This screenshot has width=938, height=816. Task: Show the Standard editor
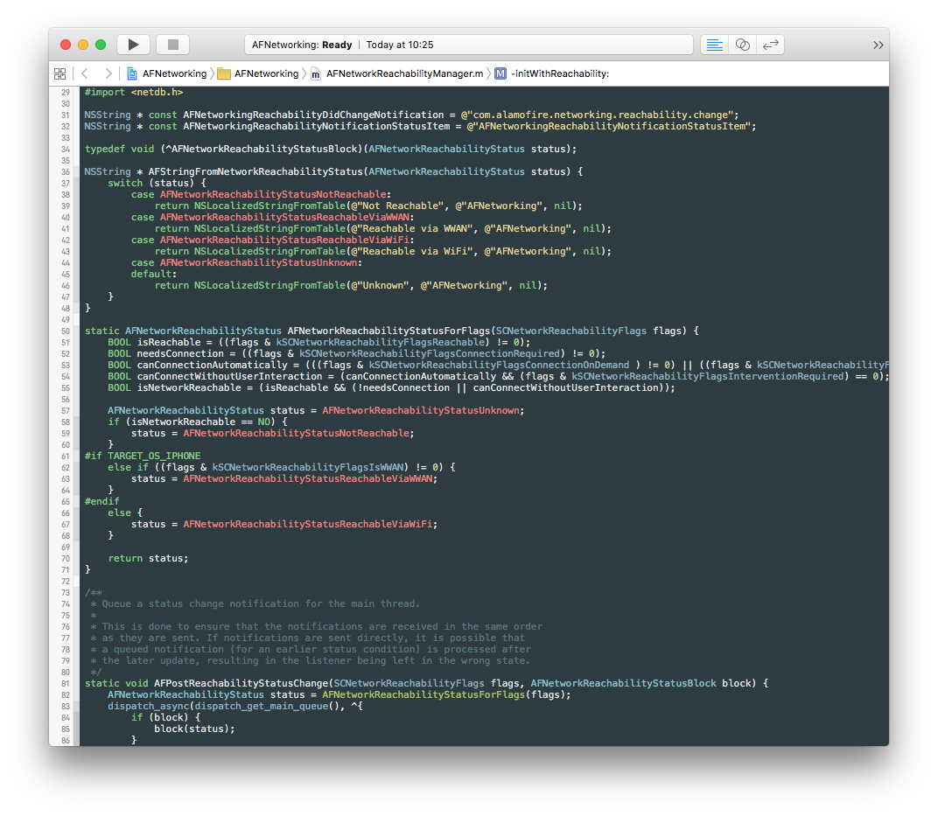click(714, 45)
